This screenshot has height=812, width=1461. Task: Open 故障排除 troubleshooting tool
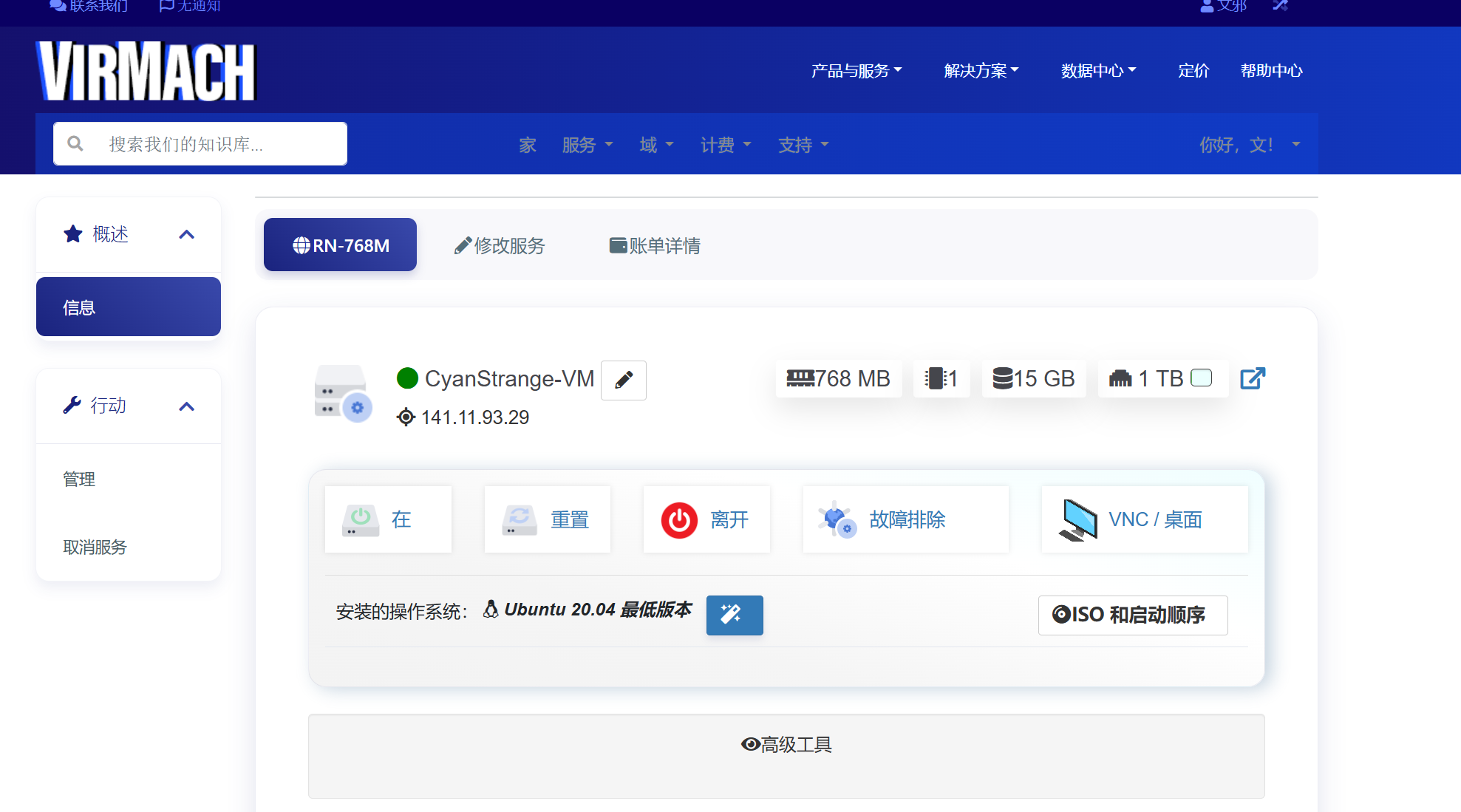[906, 520]
